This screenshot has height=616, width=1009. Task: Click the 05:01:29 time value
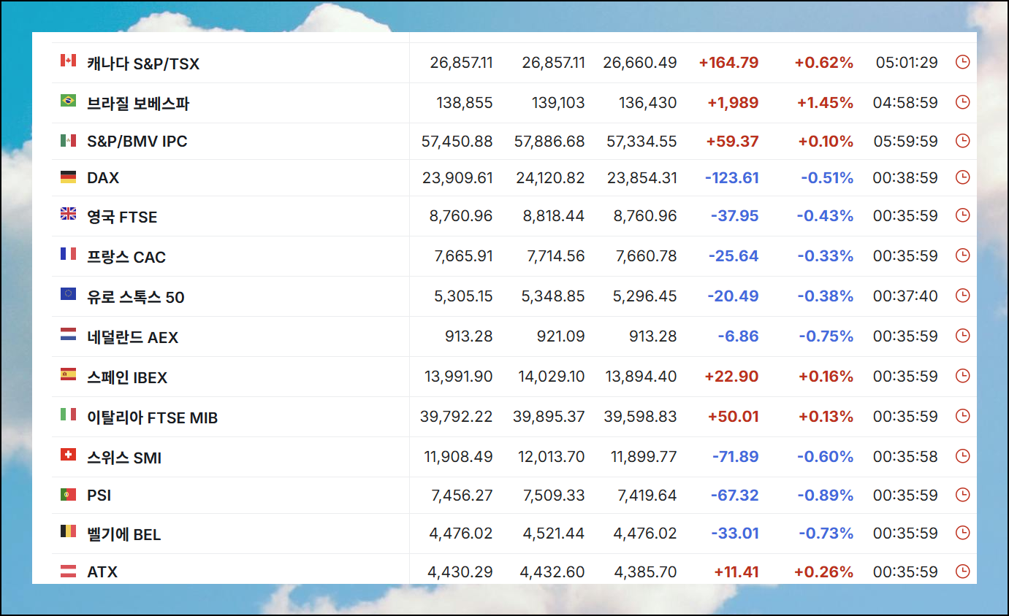click(907, 63)
